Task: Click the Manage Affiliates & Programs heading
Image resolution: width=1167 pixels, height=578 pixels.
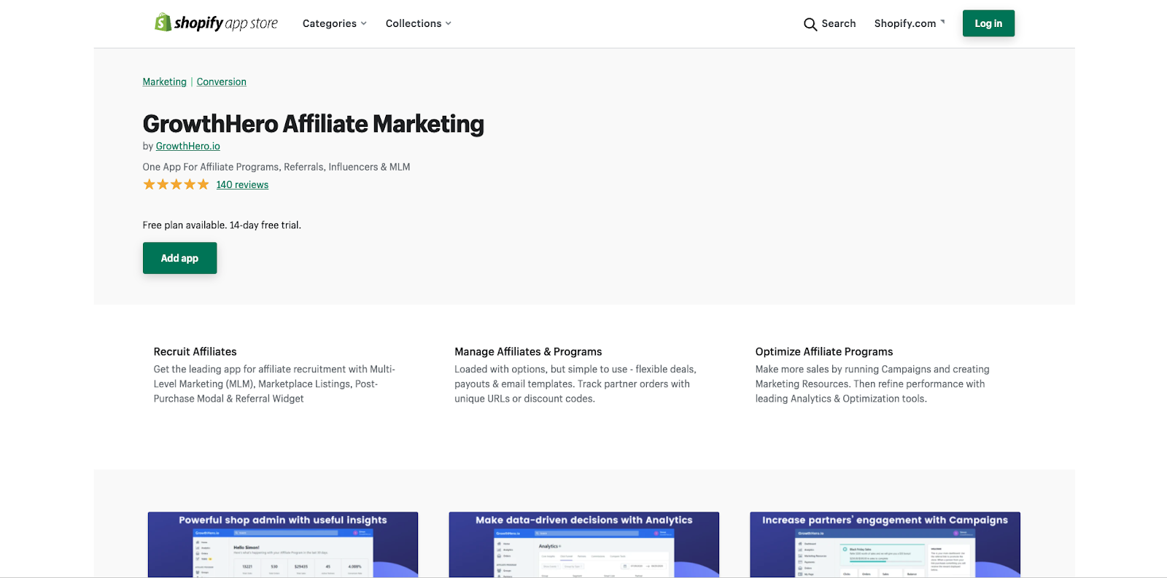Action: pos(529,351)
